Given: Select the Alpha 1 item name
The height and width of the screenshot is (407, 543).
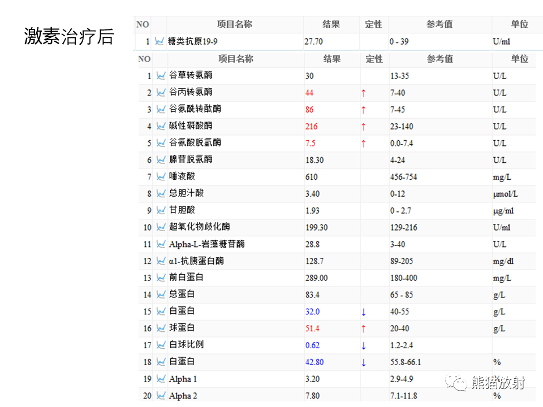Looking at the screenshot, I should [183, 379].
